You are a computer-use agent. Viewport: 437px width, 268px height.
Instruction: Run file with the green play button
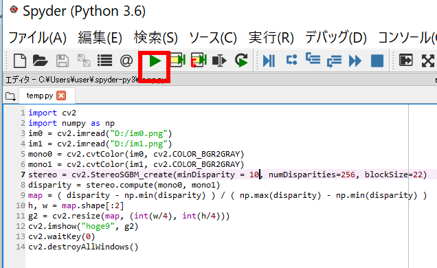coord(155,60)
